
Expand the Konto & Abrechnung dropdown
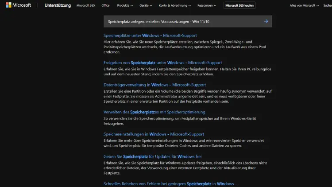point(175,5)
